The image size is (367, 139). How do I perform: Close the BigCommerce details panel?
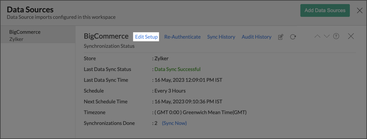[351, 36]
